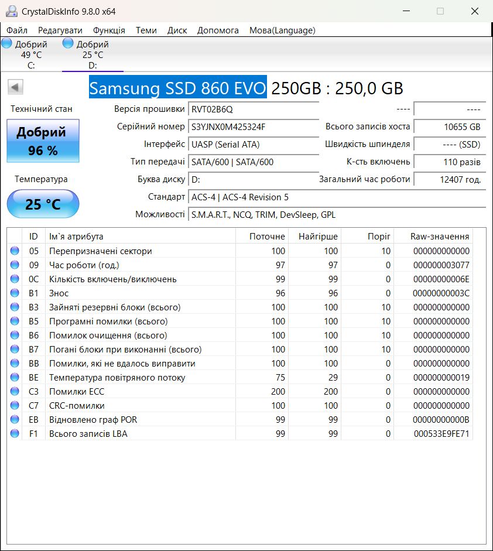The width and height of the screenshot is (493, 551).
Task: Open the Функція menu
Action: (109, 30)
